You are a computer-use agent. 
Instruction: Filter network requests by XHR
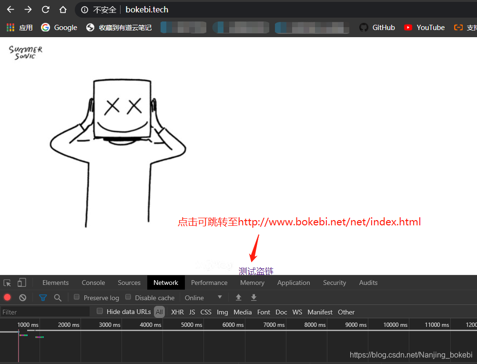coord(177,312)
